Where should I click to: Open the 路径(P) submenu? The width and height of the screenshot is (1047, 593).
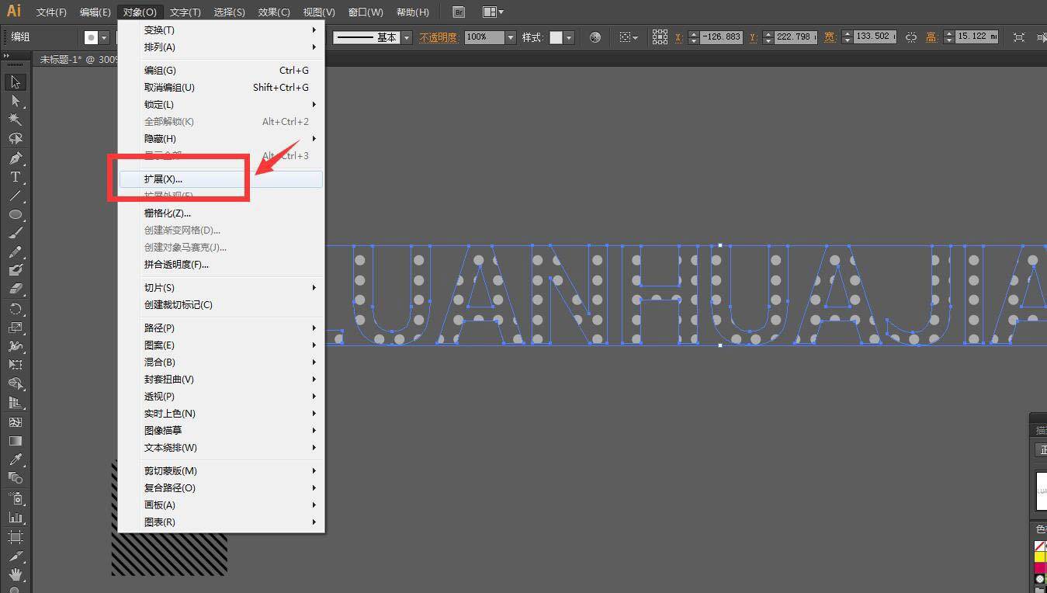click(159, 328)
